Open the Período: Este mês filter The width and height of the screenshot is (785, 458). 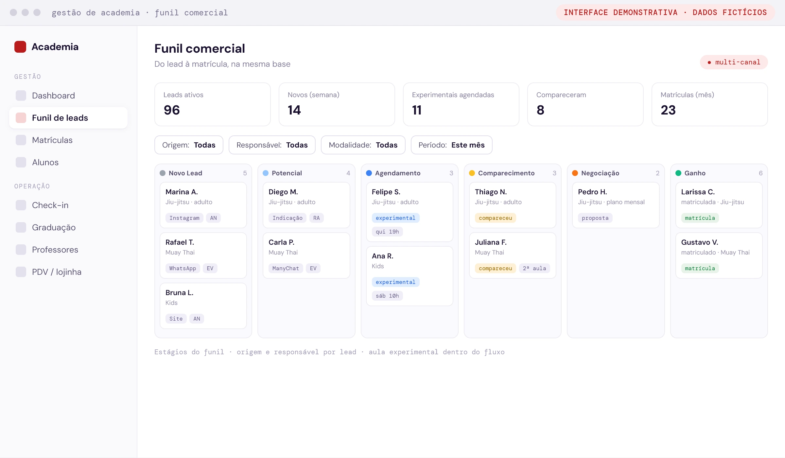[x=451, y=145]
